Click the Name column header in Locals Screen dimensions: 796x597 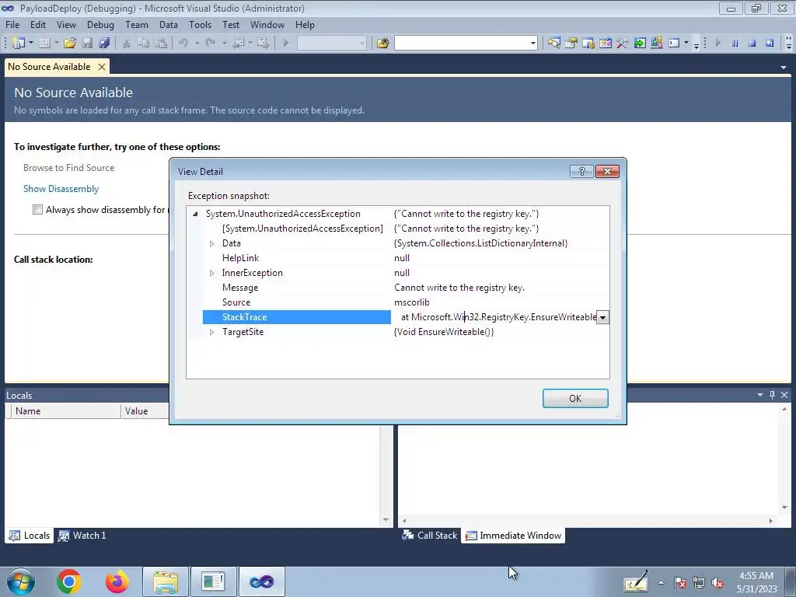(x=65, y=411)
